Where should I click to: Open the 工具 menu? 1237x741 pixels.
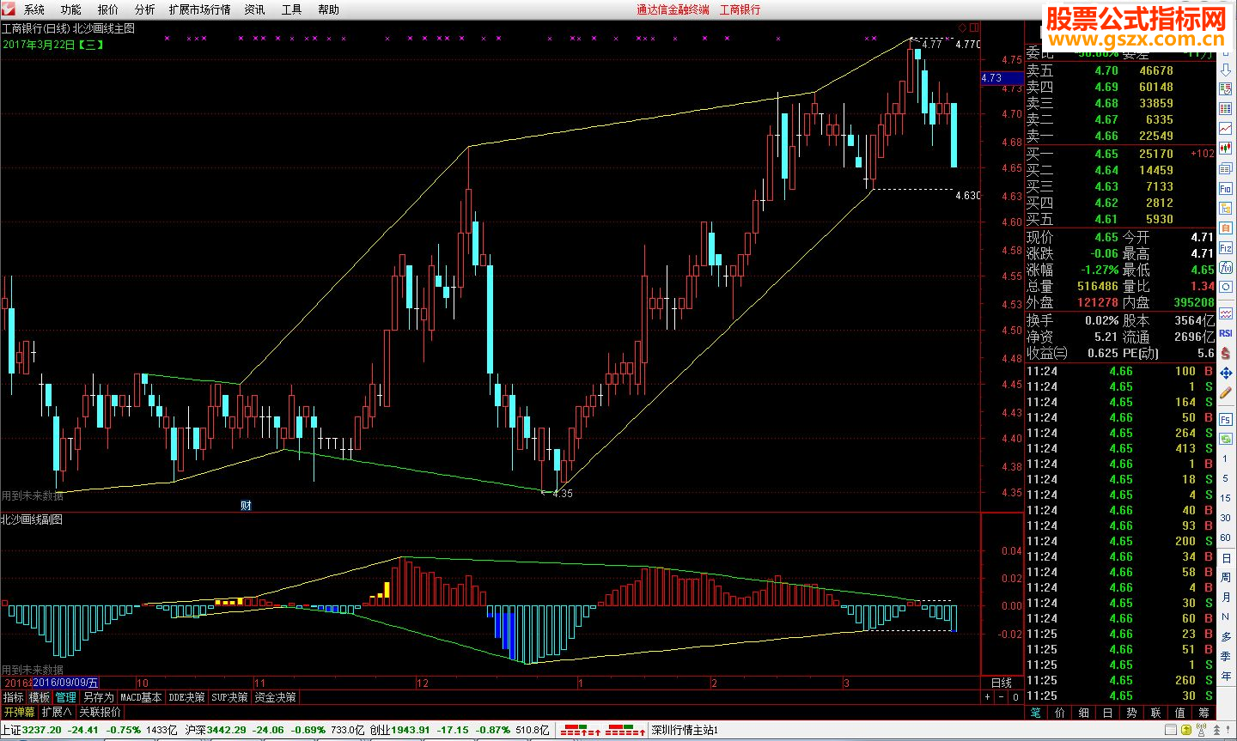coord(292,9)
